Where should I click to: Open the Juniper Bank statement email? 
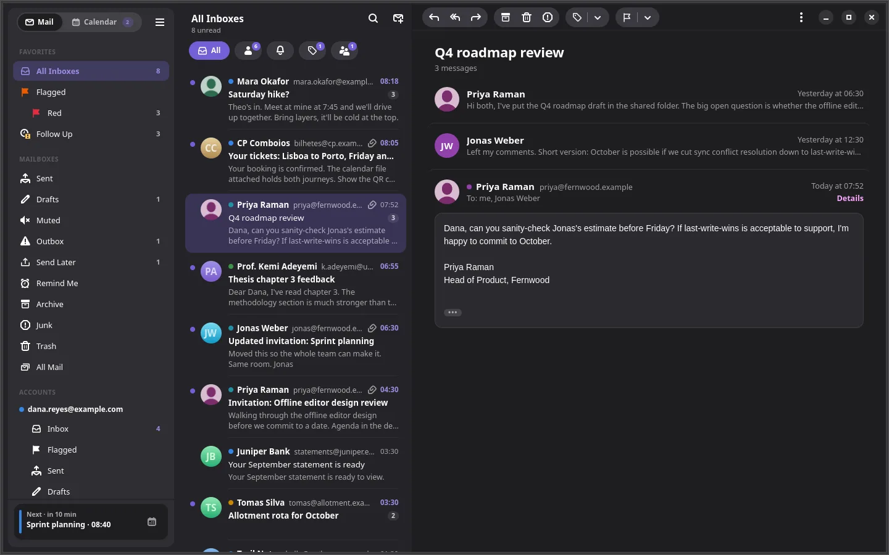tap(296, 464)
